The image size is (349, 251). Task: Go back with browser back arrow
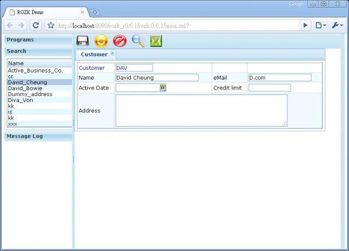click(x=10, y=26)
